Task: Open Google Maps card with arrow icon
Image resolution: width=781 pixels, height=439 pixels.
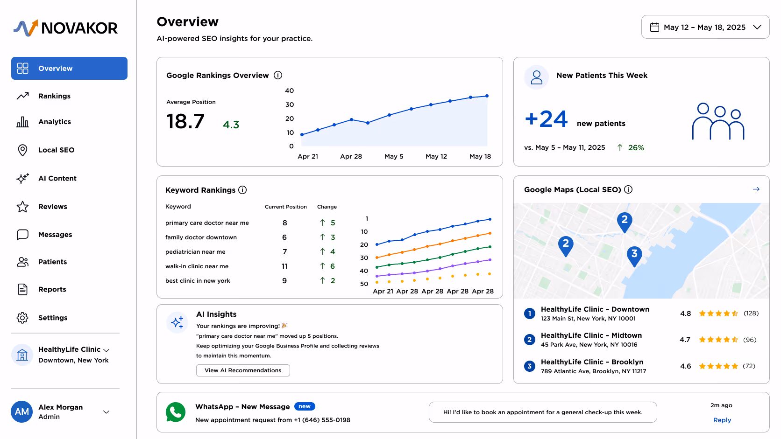Action: tap(756, 189)
